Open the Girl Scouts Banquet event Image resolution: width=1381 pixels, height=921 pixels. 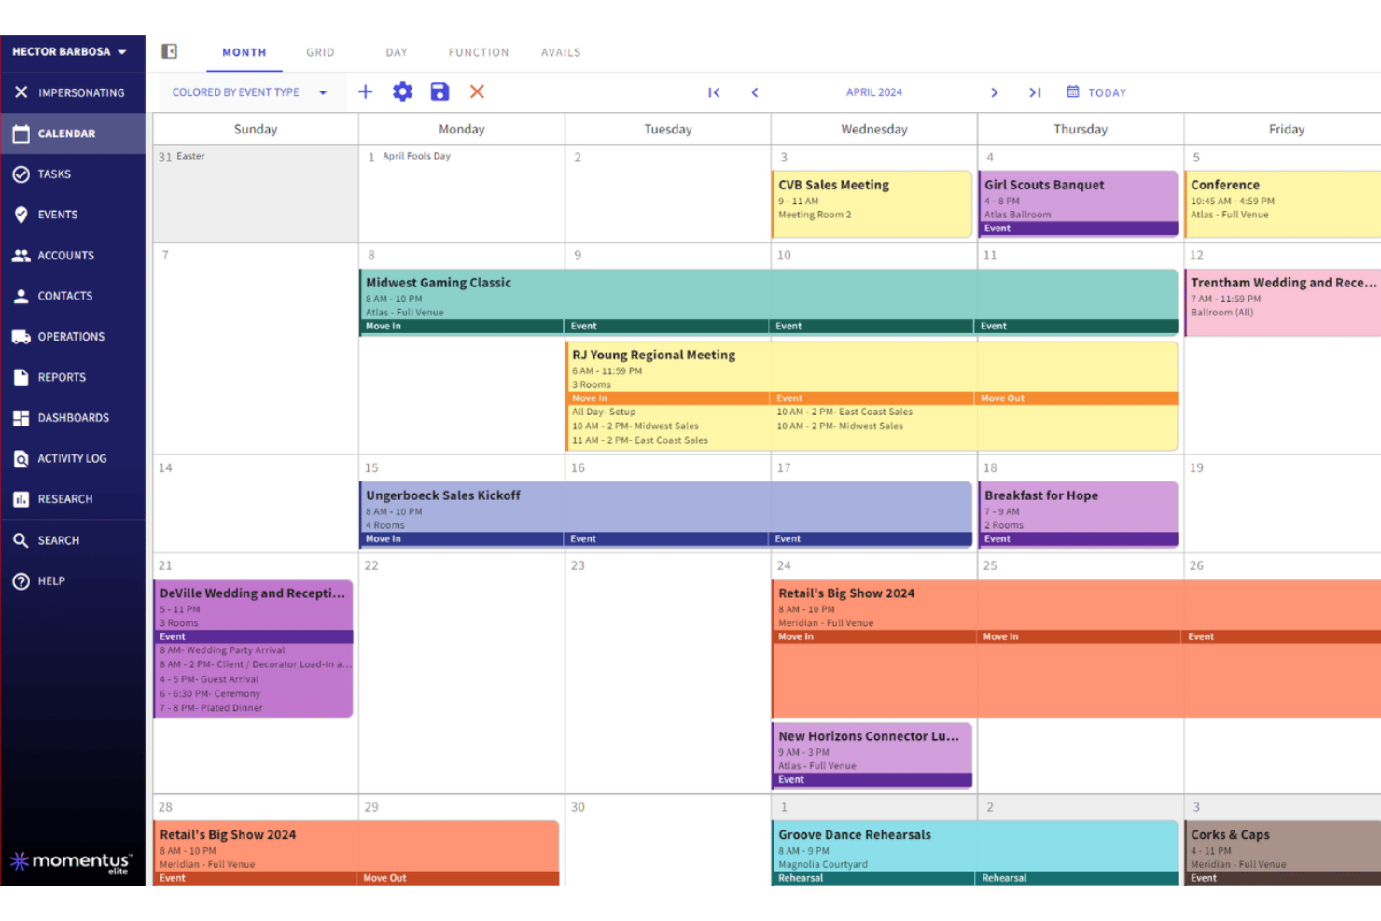pos(1078,202)
